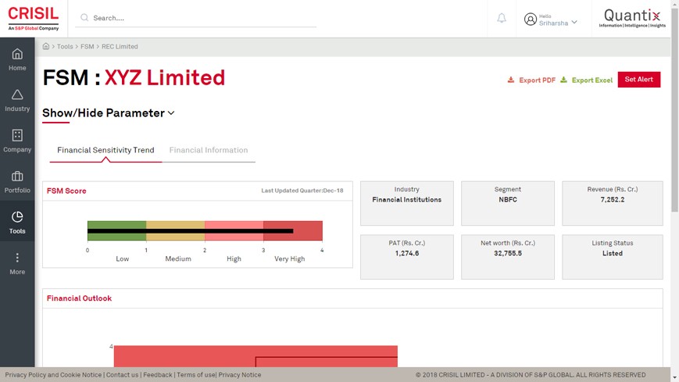Image resolution: width=679 pixels, height=382 pixels.
Task: Open the More options sidebar icon
Action: [x=17, y=258]
